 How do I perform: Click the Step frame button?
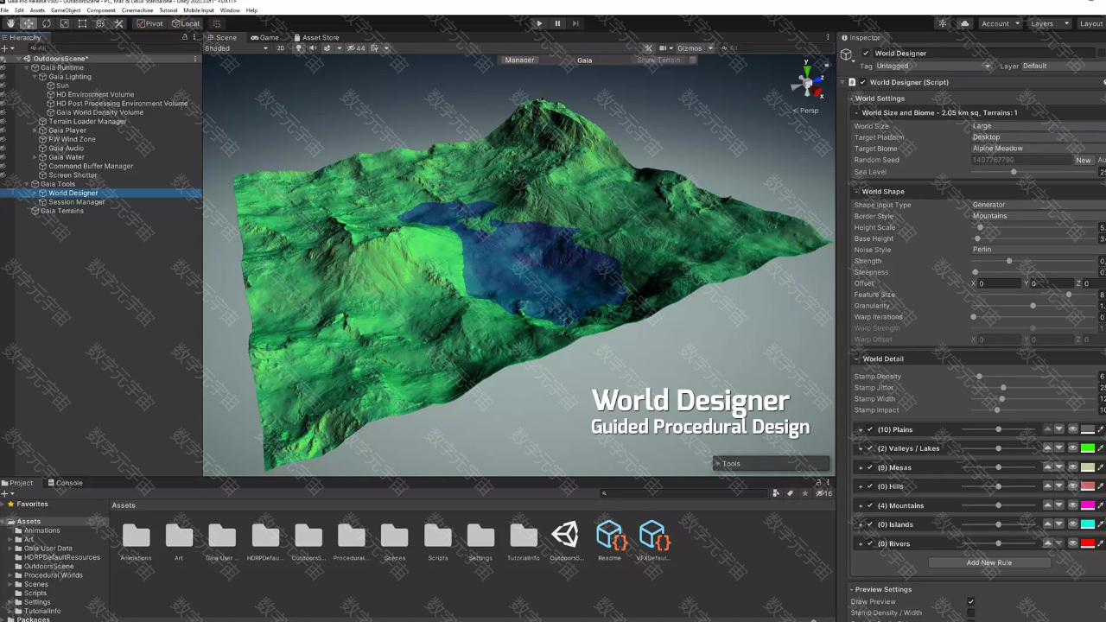point(575,23)
